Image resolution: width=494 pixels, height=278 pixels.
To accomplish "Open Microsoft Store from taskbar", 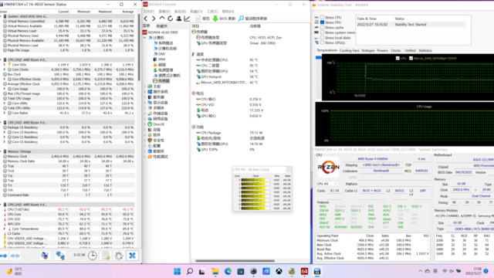I will click(241, 271).
